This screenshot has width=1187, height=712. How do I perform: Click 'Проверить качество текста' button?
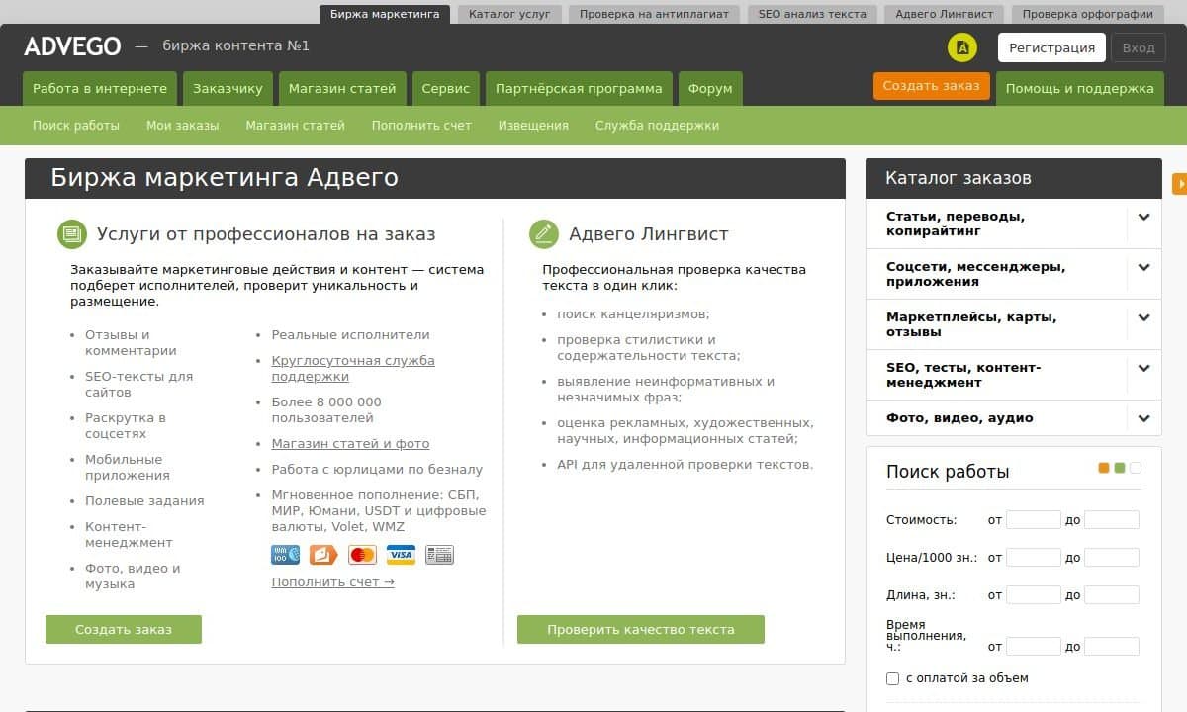641,629
